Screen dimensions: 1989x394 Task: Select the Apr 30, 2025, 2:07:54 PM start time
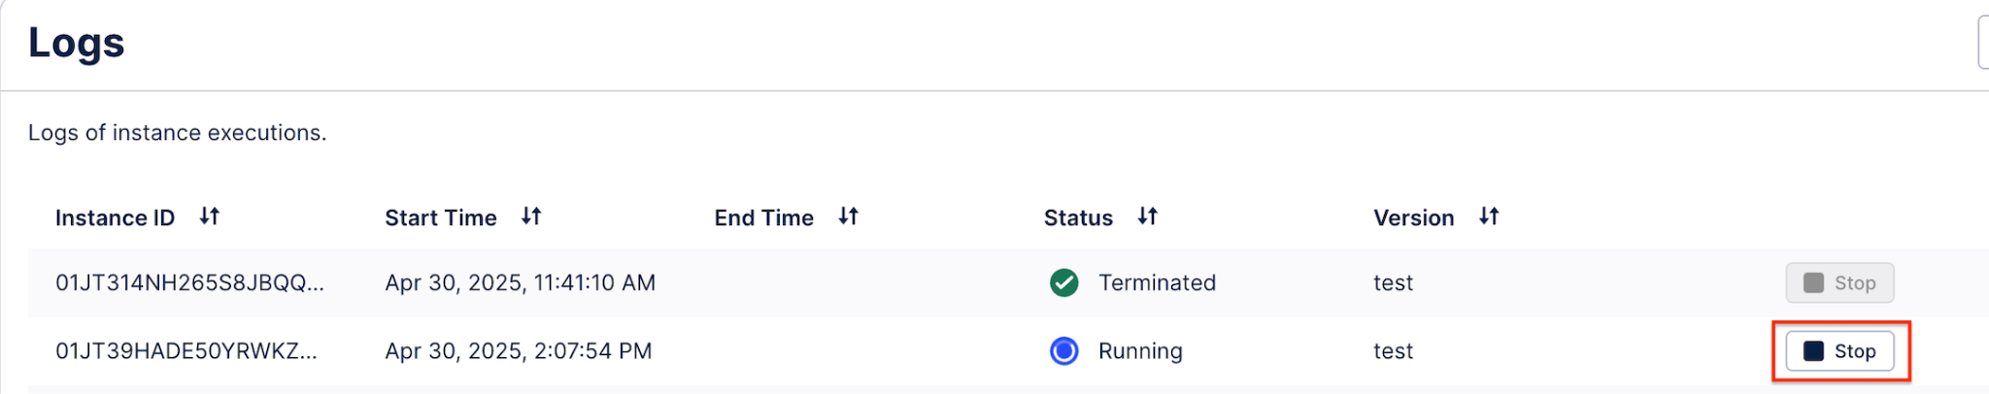pyautogui.click(x=519, y=350)
